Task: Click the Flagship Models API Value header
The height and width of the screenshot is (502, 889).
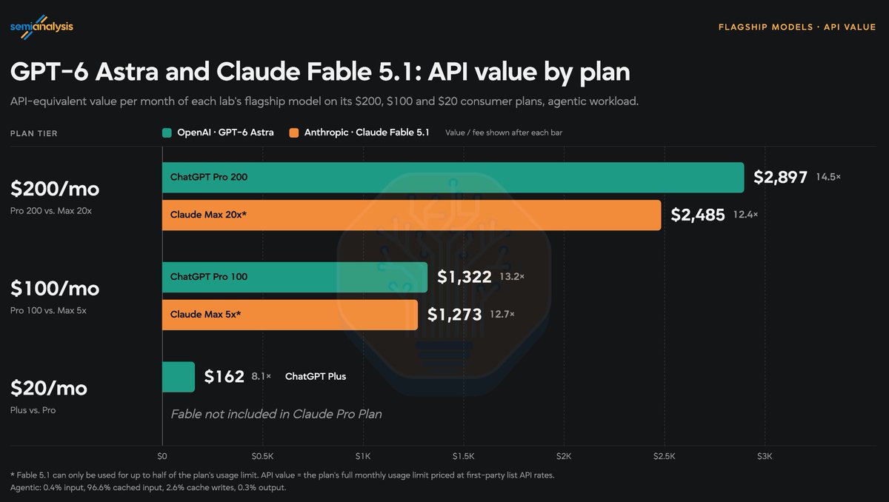Action: point(797,27)
